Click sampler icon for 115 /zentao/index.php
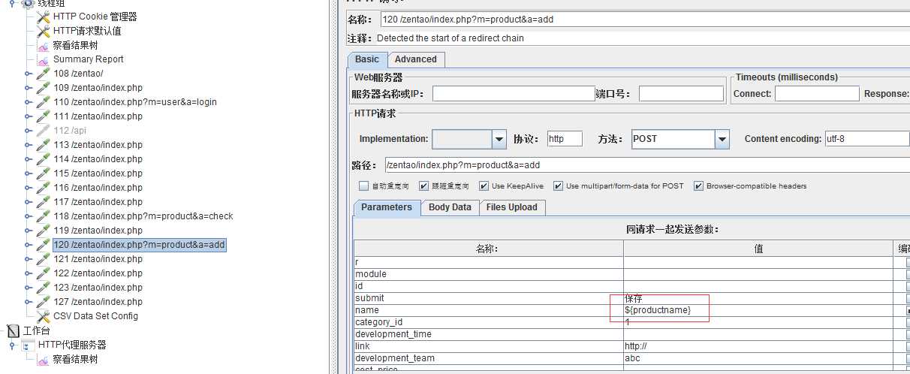The height and width of the screenshot is (374, 910). tap(44, 173)
